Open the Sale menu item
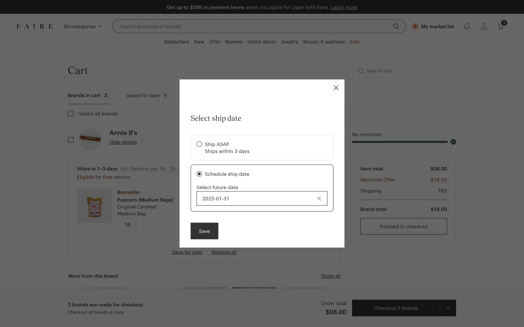Image resolution: width=524 pixels, height=327 pixels. click(355, 42)
